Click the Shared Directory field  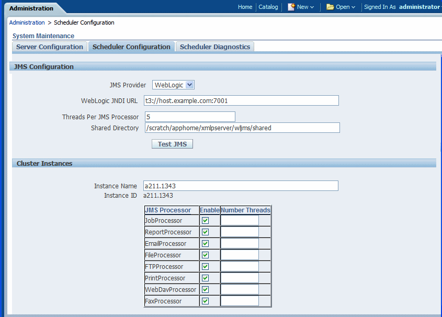[x=242, y=128]
